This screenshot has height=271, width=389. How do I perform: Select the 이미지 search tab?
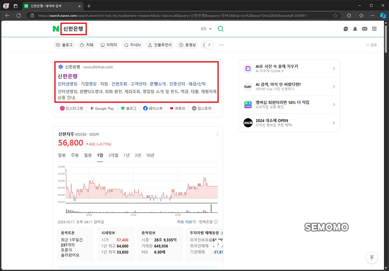pyautogui.click(x=109, y=45)
